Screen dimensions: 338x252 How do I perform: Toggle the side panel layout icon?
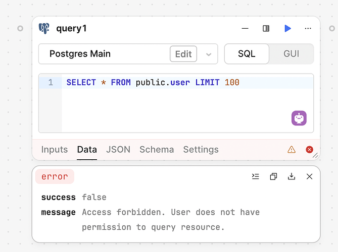[x=266, y=29]
